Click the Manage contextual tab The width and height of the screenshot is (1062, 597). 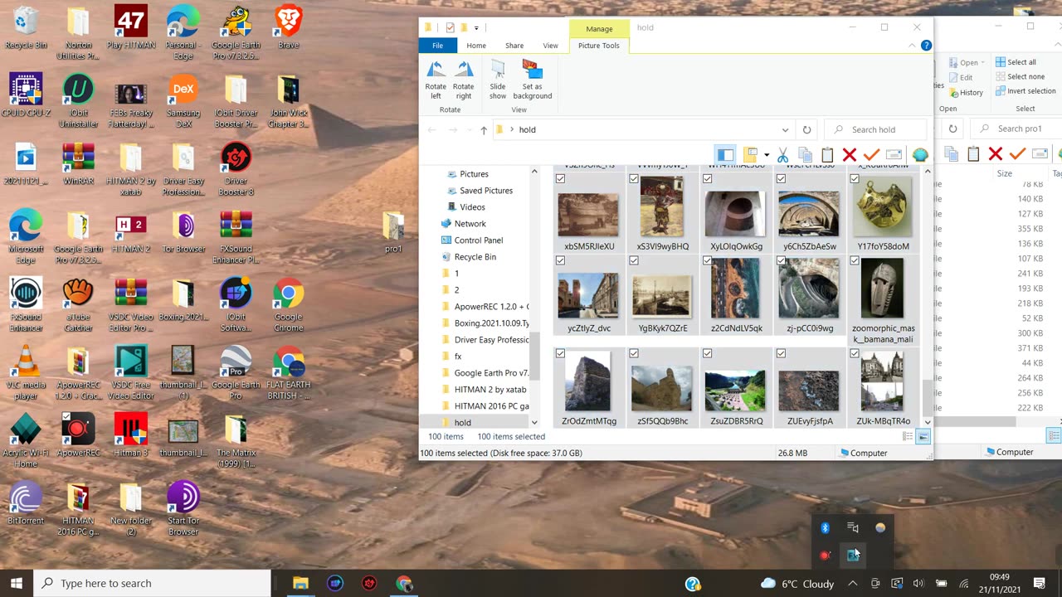(x=599, y=28)
